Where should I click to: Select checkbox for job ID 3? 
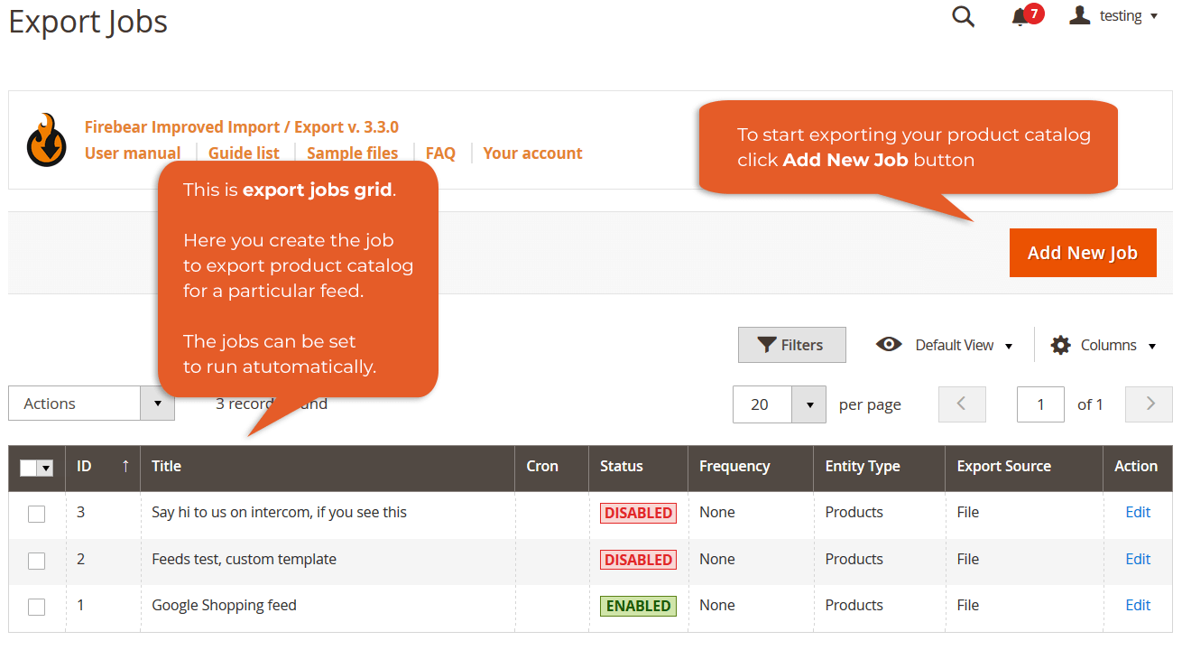tap(36, 514)
